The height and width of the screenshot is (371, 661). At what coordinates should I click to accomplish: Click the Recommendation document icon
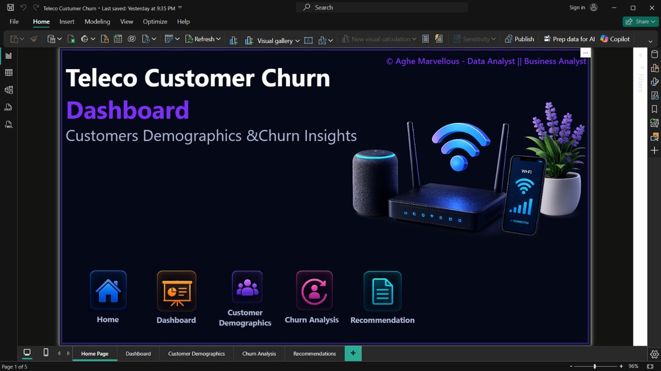pyautogui.click(x=382, y=291)
